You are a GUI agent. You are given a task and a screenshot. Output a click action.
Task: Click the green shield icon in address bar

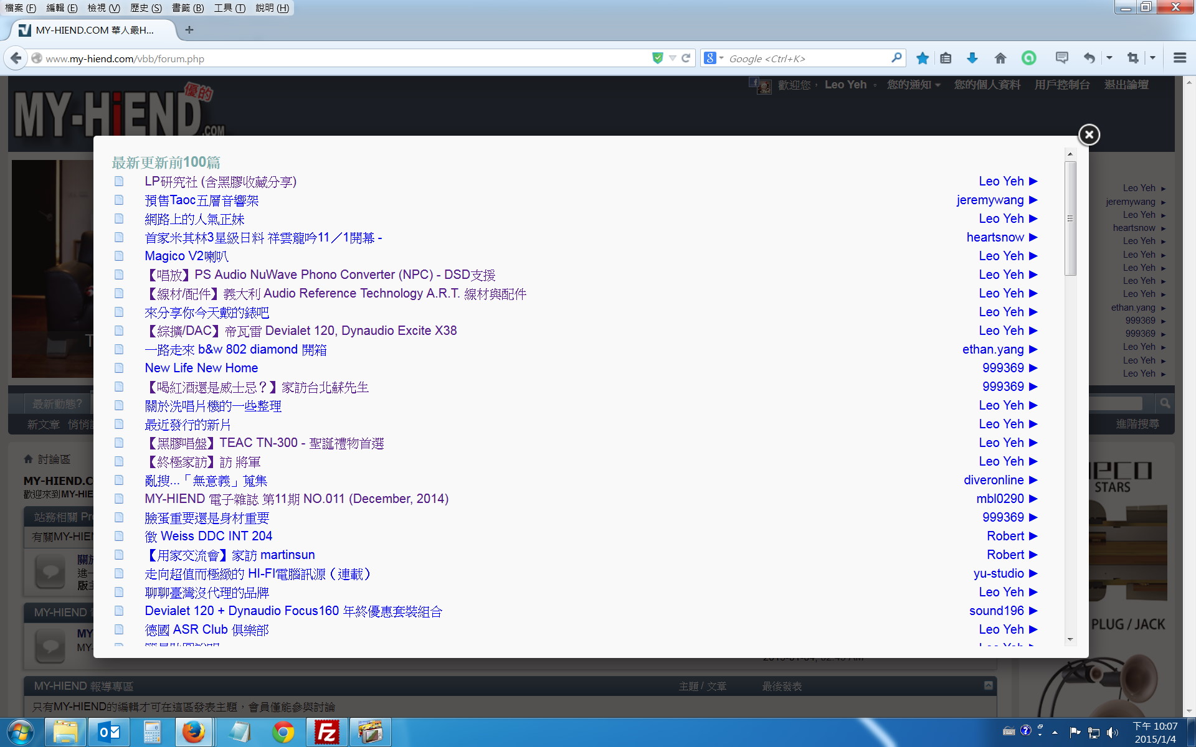pyautogui.click(x=657, y=58)
